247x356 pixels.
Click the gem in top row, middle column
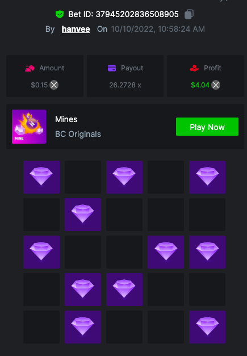coord(124,177)
